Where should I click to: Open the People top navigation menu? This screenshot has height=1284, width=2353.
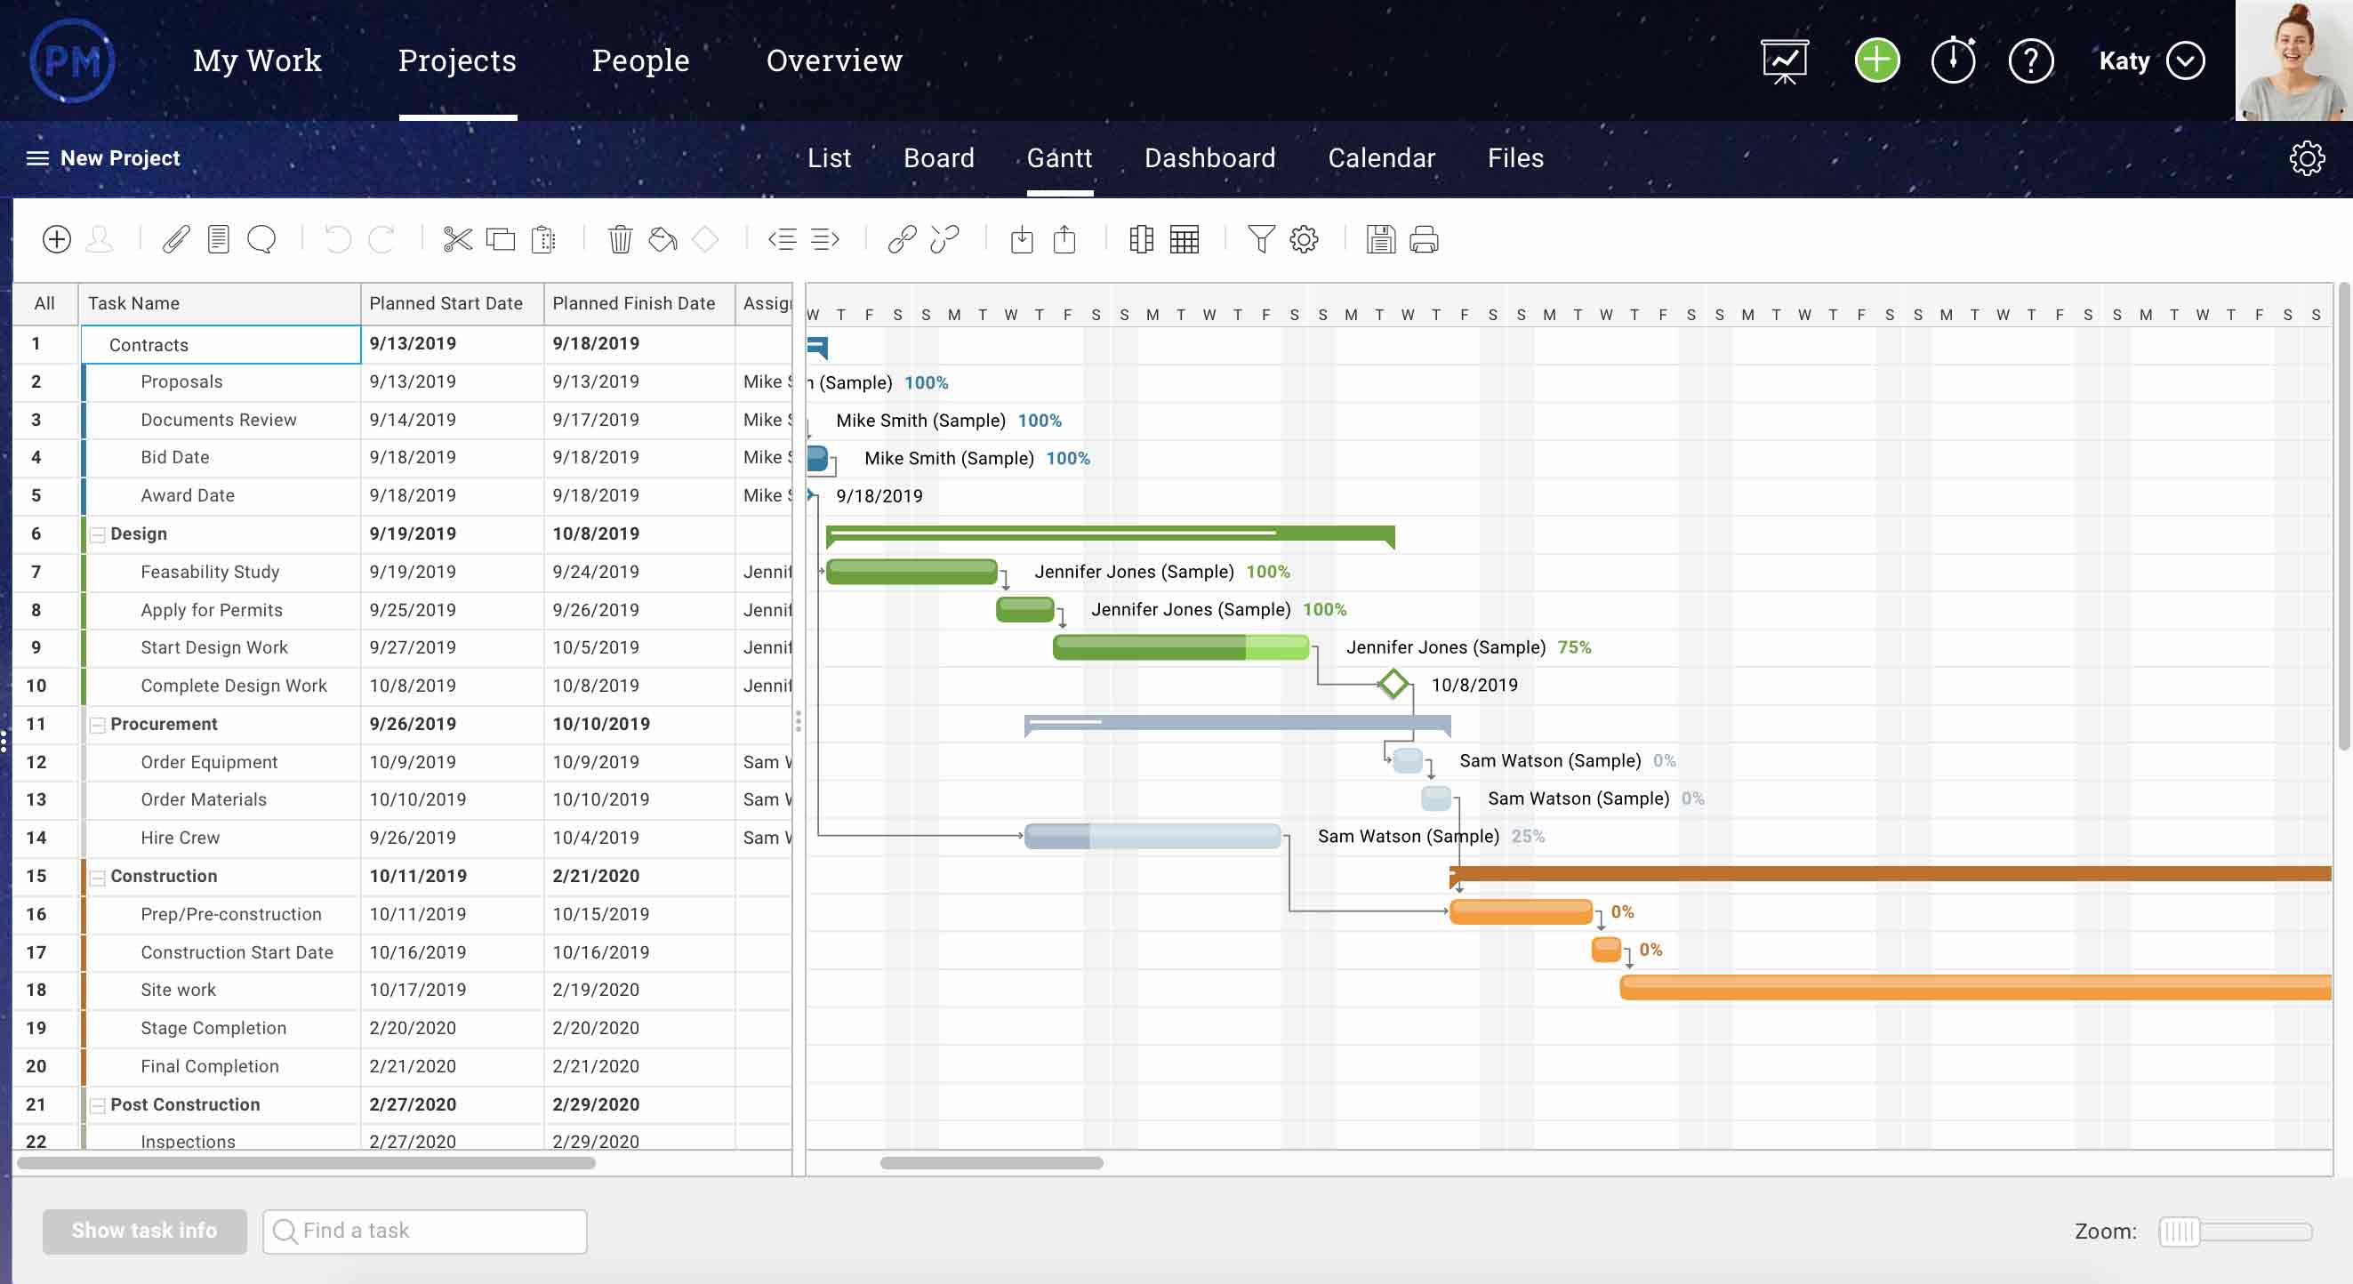coord(640,60)
